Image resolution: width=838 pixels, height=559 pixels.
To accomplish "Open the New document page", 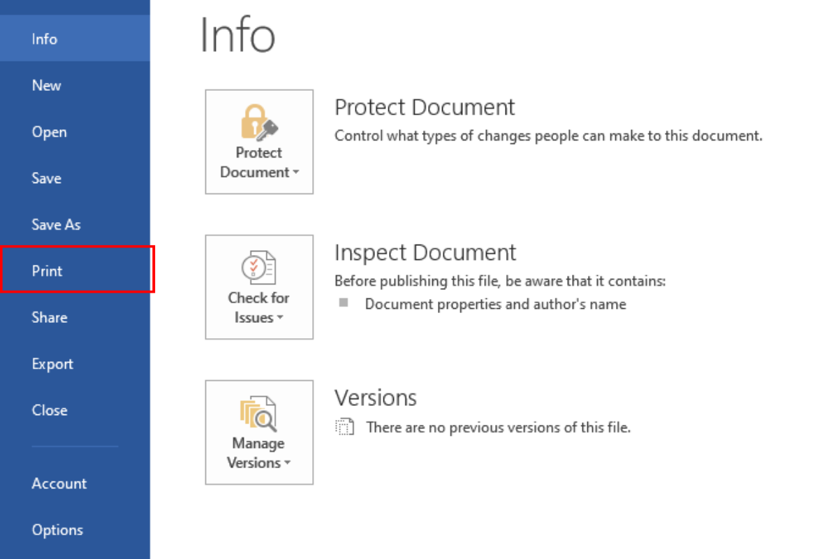I will (x=47, y=85).
